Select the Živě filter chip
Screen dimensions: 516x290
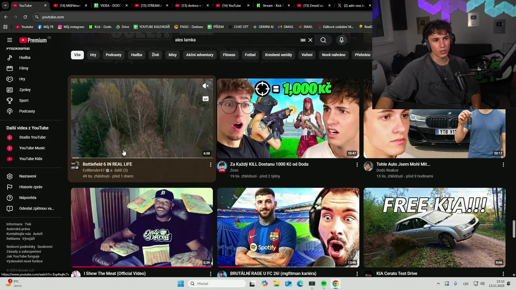pyautogui.click(x=155, y=55)
